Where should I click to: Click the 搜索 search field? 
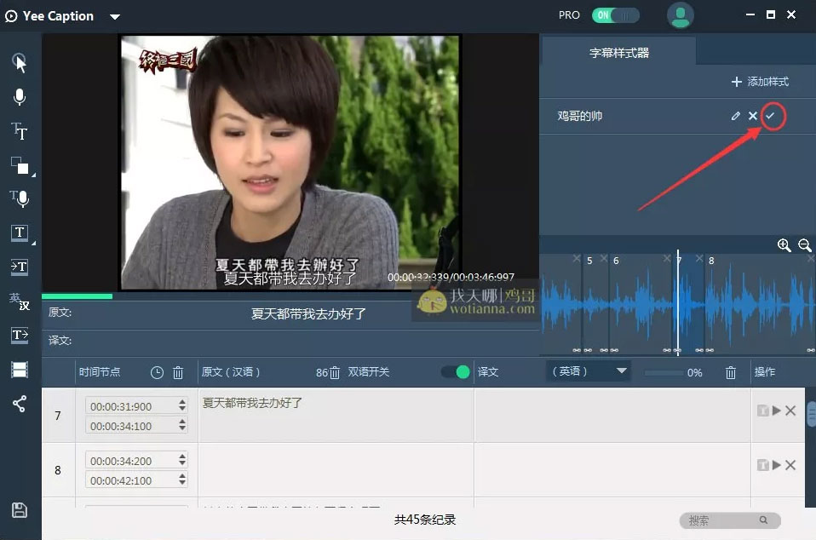pyautogui.click(x=730, y=520)
